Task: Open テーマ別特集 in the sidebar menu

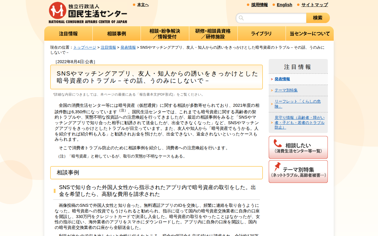Action: pyautogui.click(x=286, y=90)
